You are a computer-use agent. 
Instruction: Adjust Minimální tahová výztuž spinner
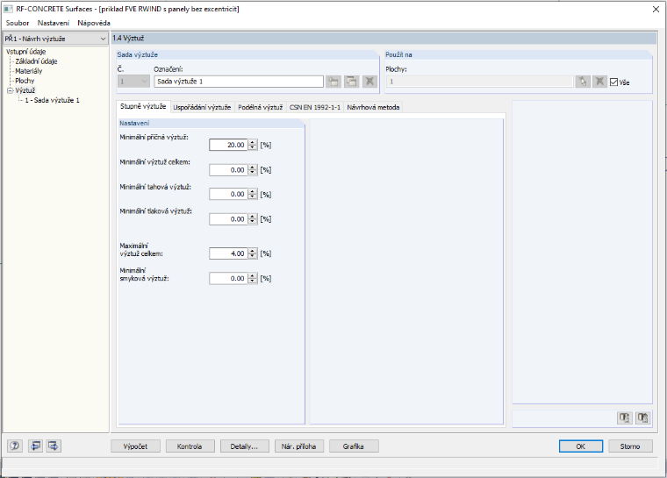point(253,195)
